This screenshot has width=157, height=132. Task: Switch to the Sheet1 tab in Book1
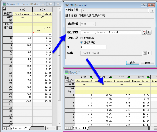(x=80, y=128)
